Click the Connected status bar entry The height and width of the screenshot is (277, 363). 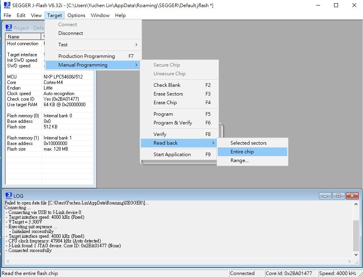(x=246, y=273)
